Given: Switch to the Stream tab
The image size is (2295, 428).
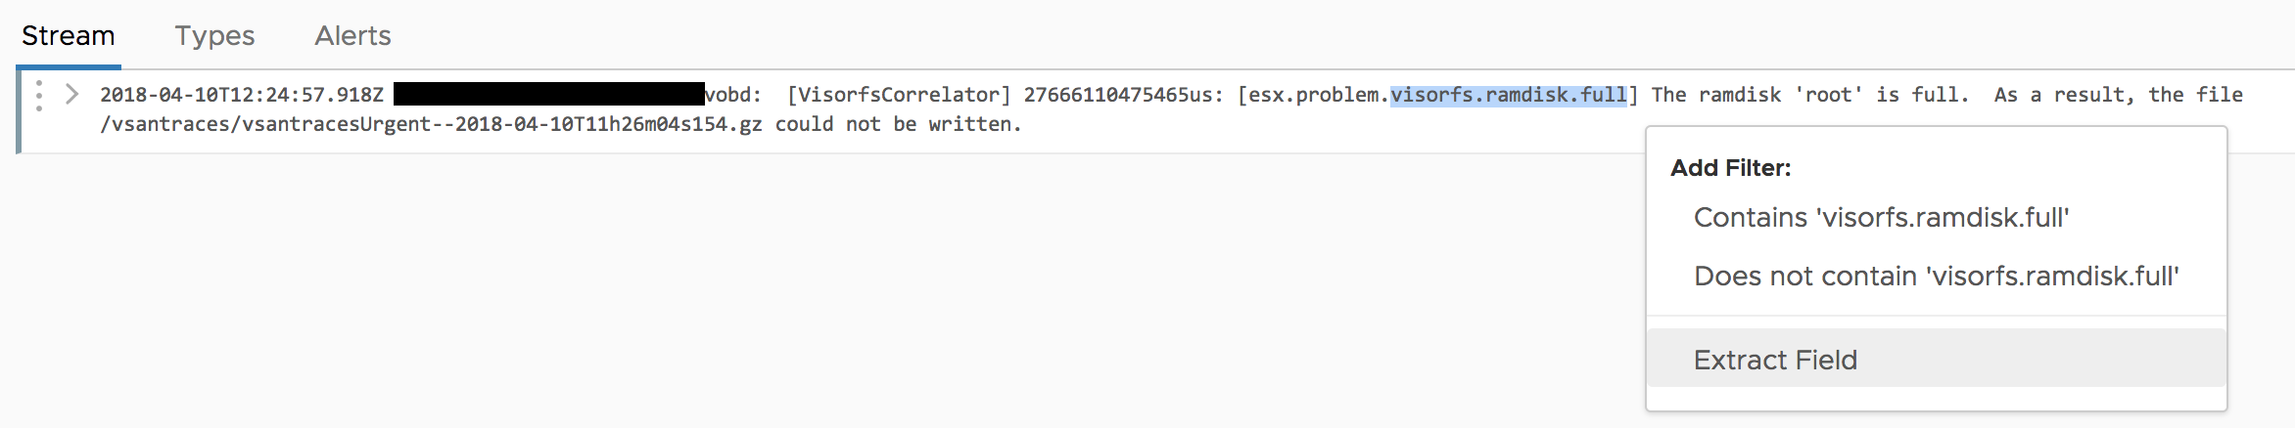Looking at the screenshot, I should click(x=68, y=36).
